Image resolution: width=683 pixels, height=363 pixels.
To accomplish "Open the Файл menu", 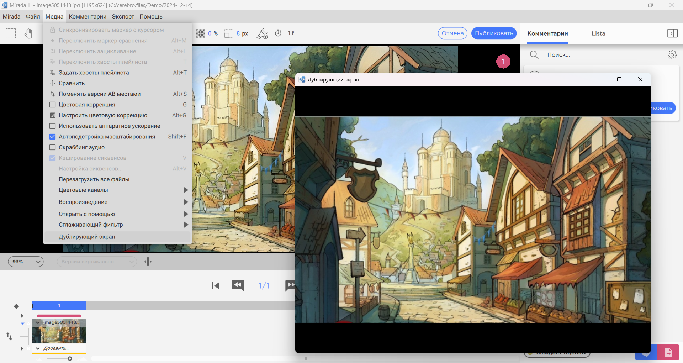I will 33,16.
